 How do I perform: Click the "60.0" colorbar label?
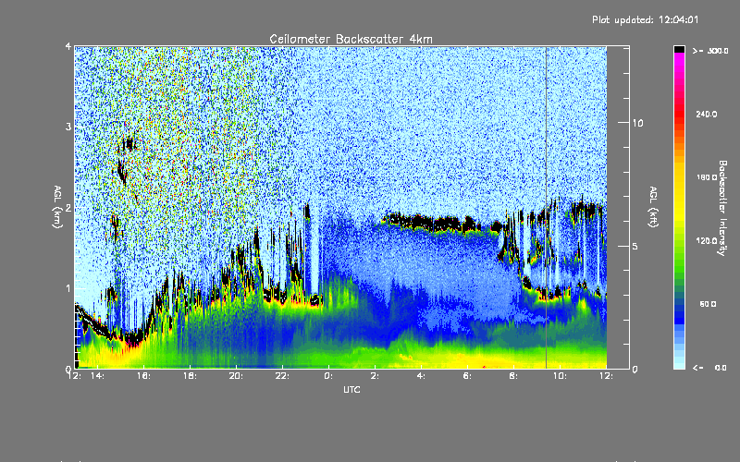(x=708, y=304)
